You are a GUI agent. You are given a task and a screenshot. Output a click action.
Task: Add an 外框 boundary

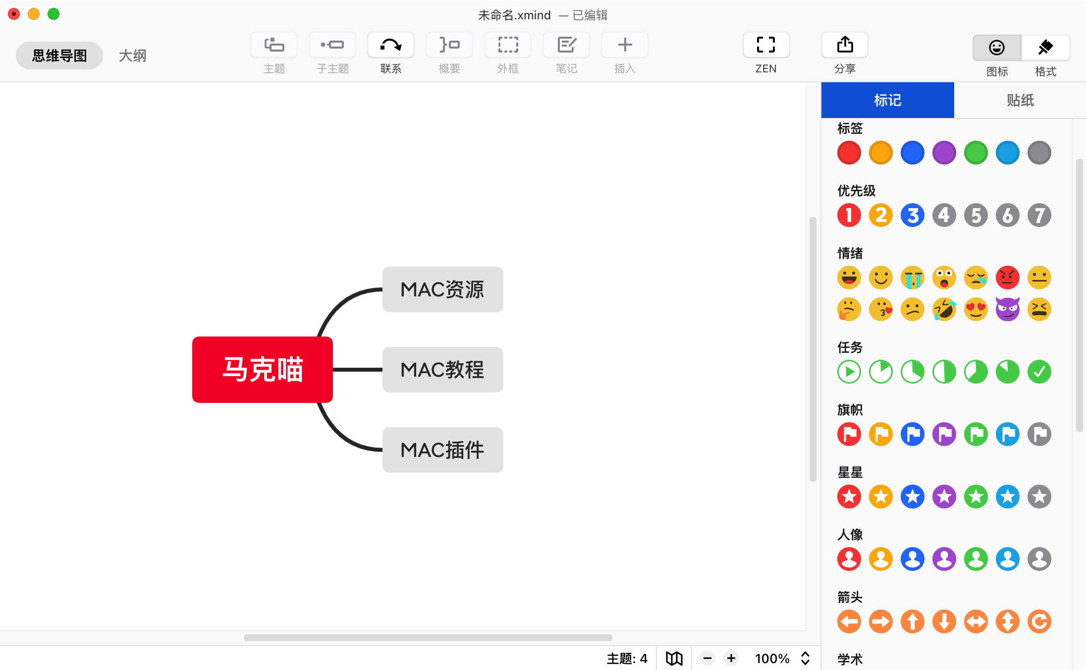click(x=508, y=46)
